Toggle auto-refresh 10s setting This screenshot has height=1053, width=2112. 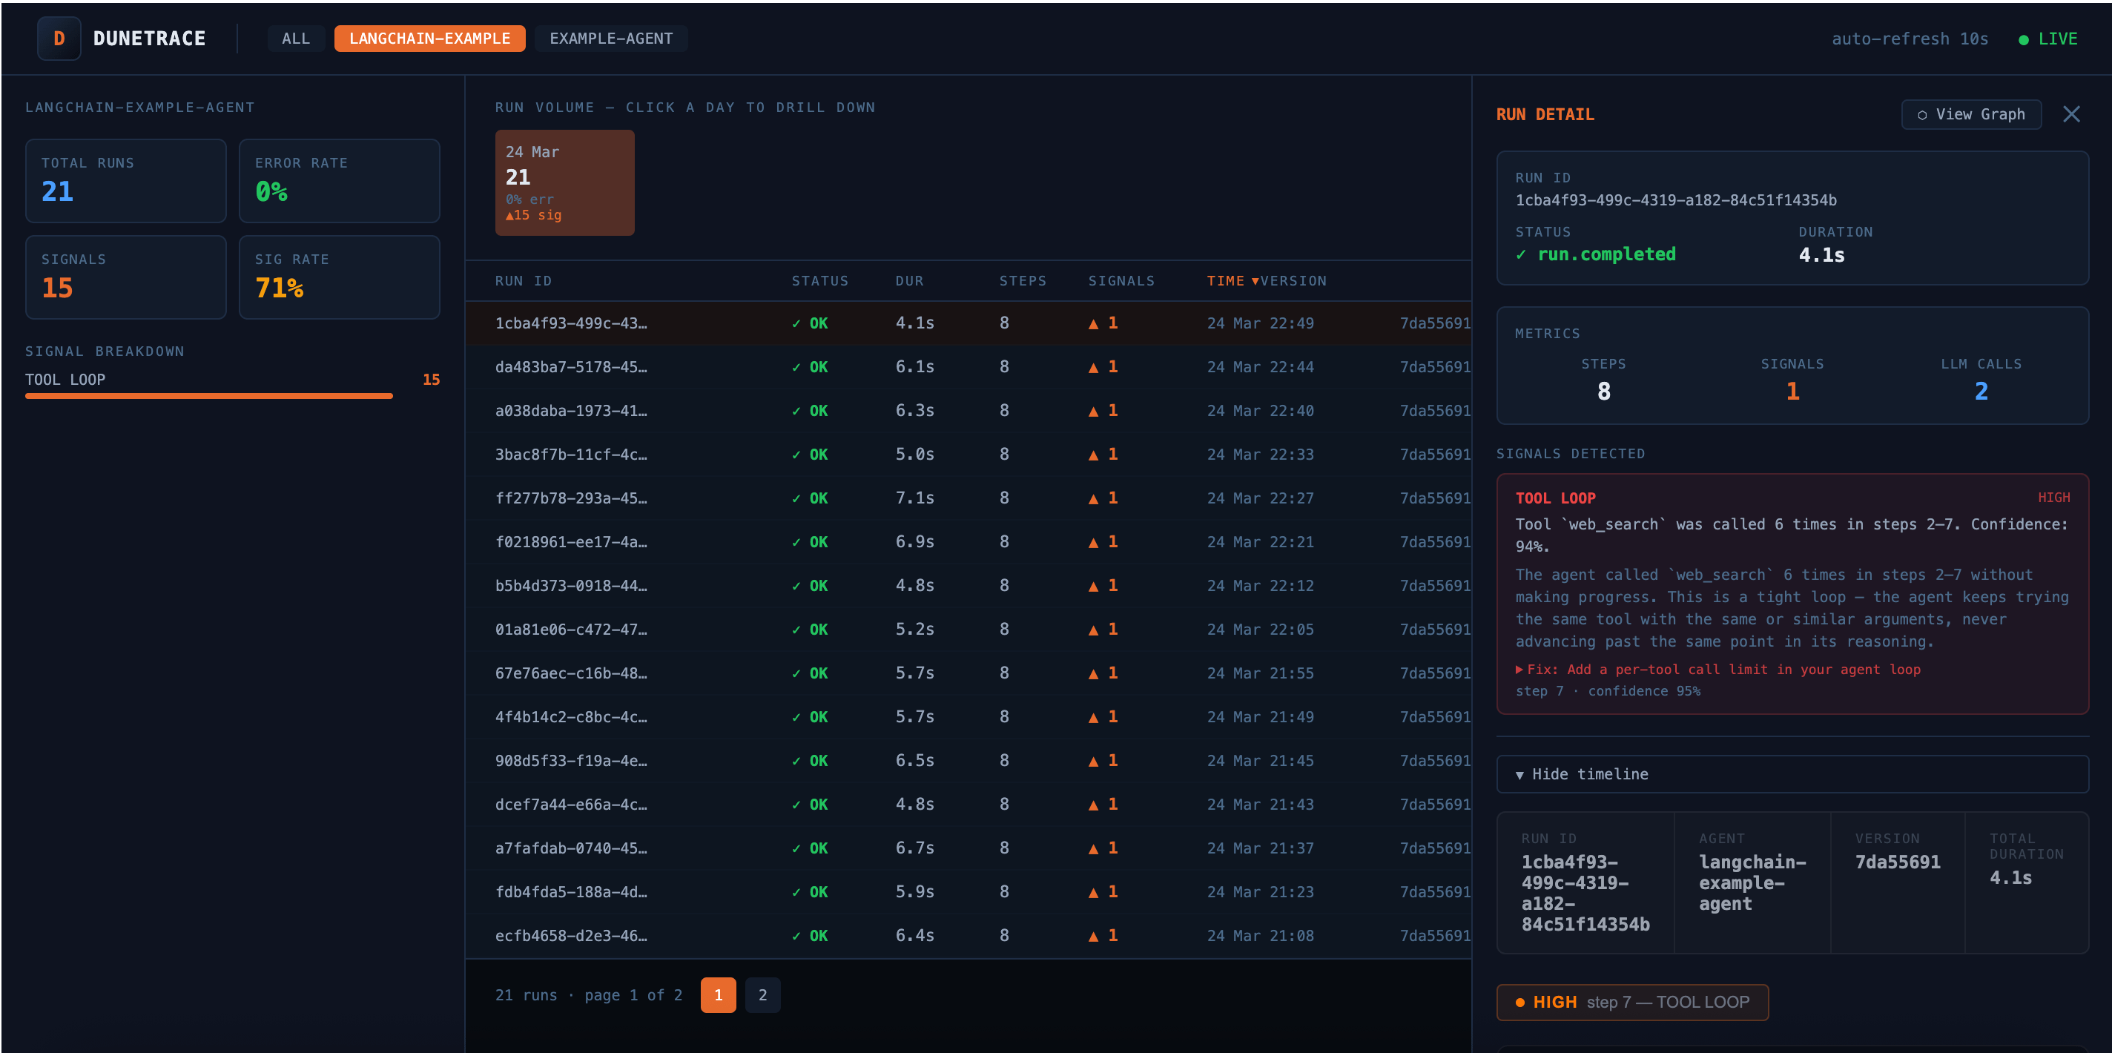tap(1910, 39)
